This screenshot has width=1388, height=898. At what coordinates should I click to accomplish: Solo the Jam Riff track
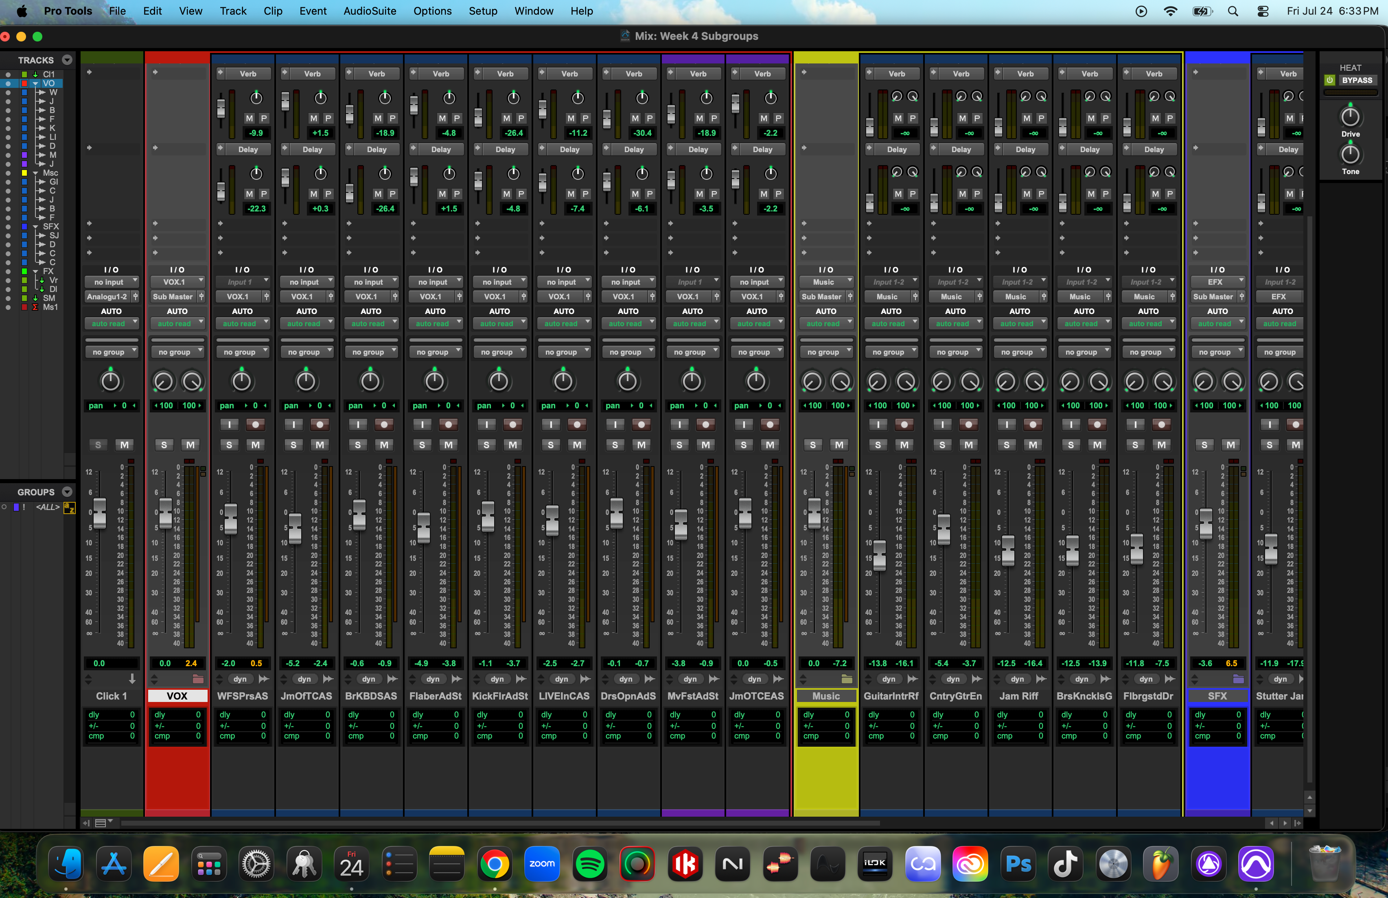(x=1007, y=445)
